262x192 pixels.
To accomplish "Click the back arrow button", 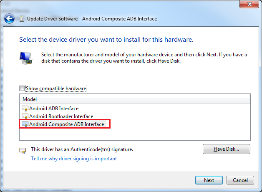I will [9, 18].
